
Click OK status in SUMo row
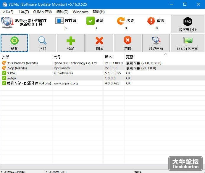pos(128,73)
